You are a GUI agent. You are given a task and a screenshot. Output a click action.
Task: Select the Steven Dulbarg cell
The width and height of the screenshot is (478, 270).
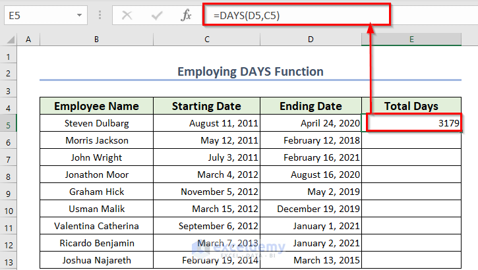[x=96, y=123]
